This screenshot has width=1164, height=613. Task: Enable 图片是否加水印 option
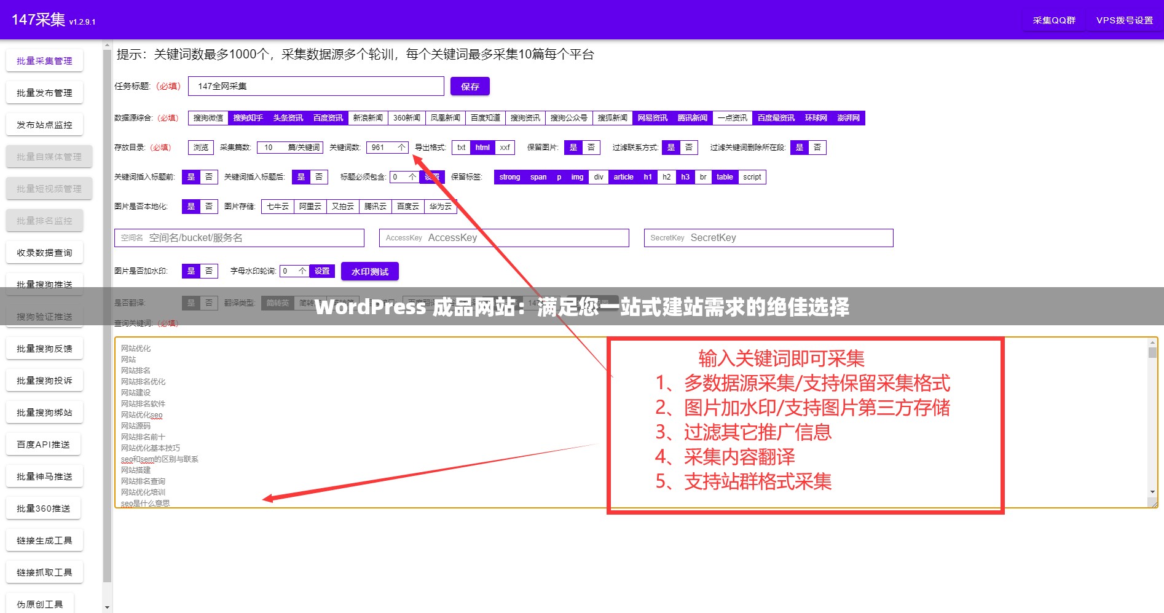[191, 271]
